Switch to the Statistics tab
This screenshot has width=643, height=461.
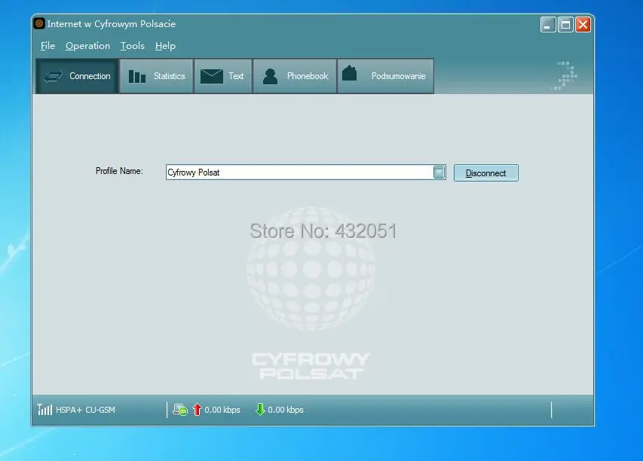click(x=157, y=76)
